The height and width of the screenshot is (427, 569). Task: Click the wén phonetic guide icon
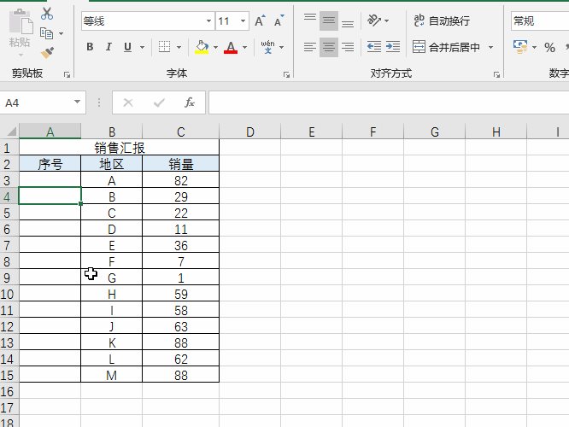(267, 47)
